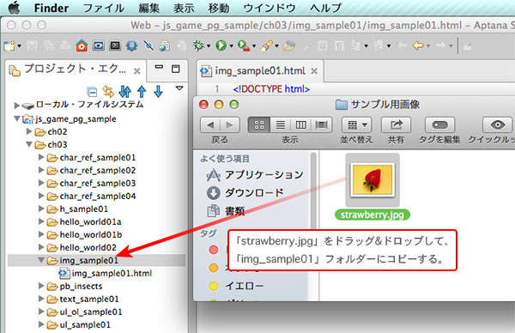515x333 pixels.
Task: Select the text_sample01 folder
Action: pyautogui.click(x=82, y=300)
